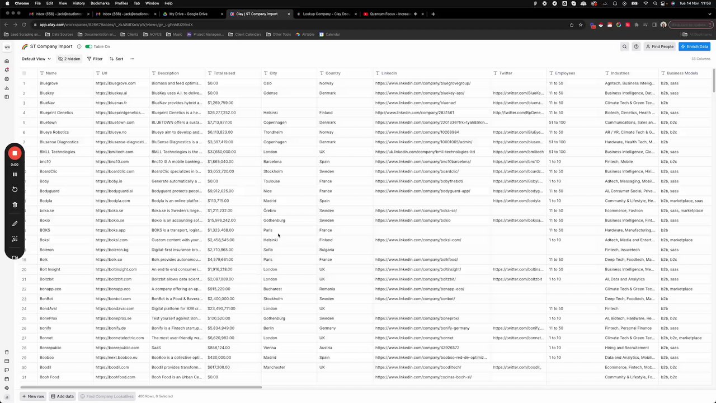Viewport: 716px width, 403px height.
Task: Open Chrome profile avatar
Action: pyautogui.click(x=663, y=25)
